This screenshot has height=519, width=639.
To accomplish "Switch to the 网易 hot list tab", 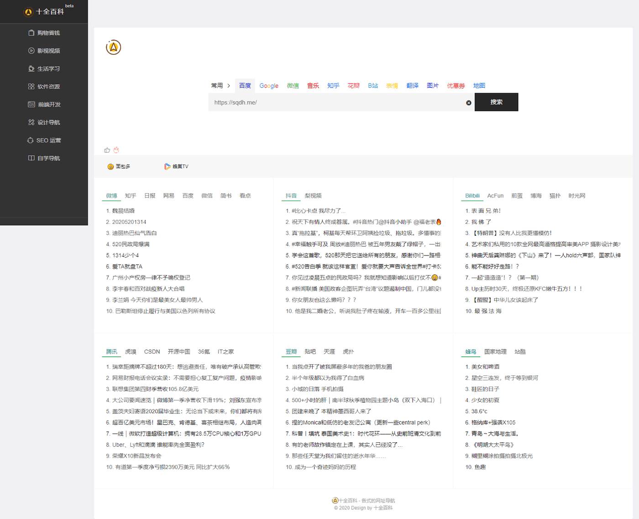I will 169,196.
